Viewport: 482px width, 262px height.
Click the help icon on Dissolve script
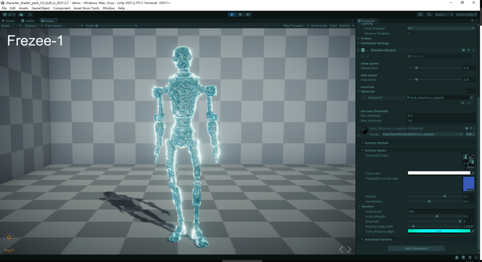point(463,50)
